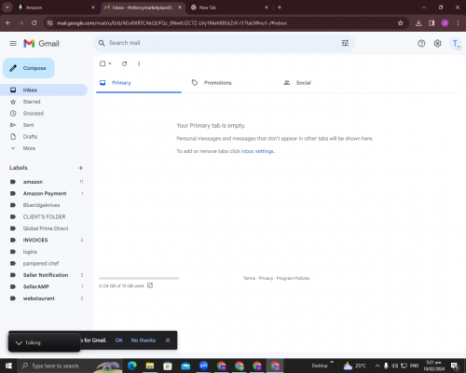Open a new browser tab
The width and height of the screenshot is (466, 373).
[x=280, y=7]
